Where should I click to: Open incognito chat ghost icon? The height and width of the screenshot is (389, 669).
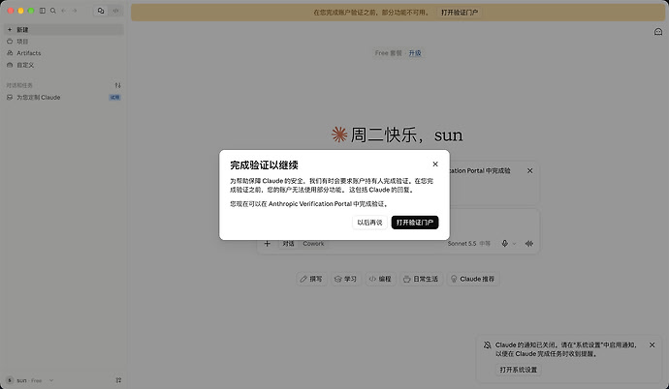pos(658,32)
